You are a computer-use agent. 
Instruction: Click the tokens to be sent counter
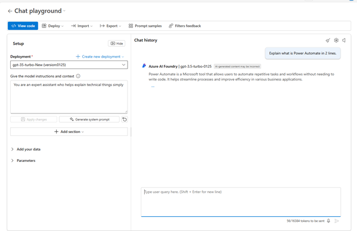[306, 221]
